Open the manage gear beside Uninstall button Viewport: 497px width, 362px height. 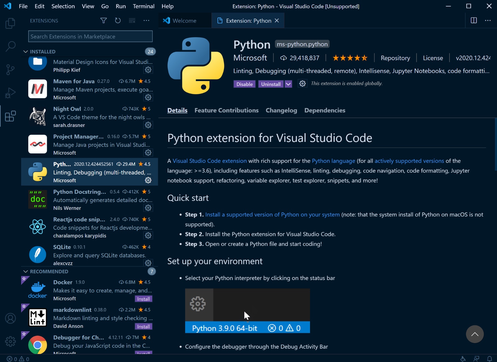pyautogui.click(x=302, y=84)
